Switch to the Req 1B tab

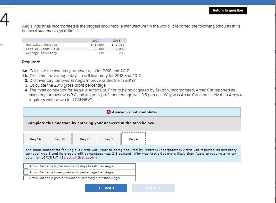pyautogui.click(x=60, y=139)
